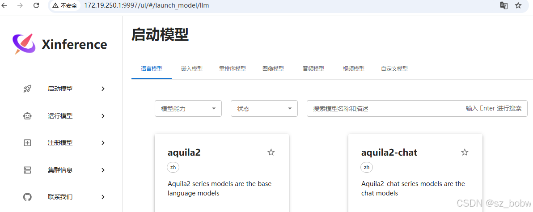The height and width of the screenshot is (212, 533).
Task: Open 运行模型 in the sidebar
Action: coord(60,116)
